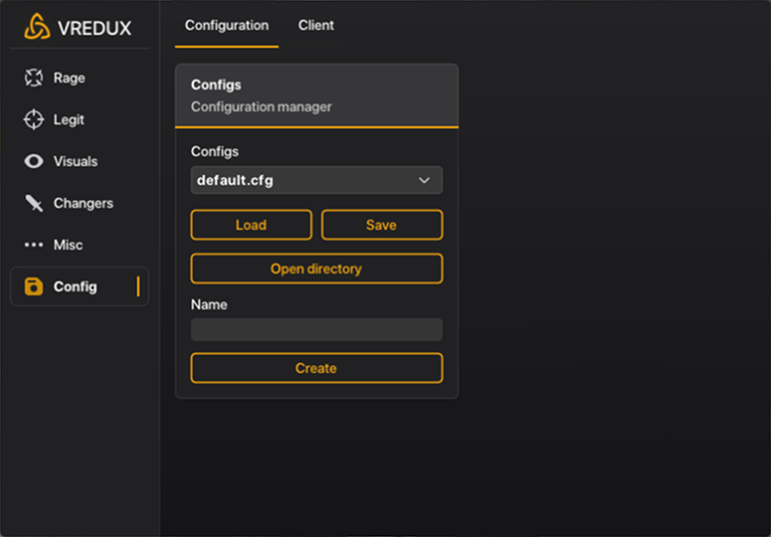Expand the configs list using chevron arrow
771x537 pixels.
[x=425, y=180]
